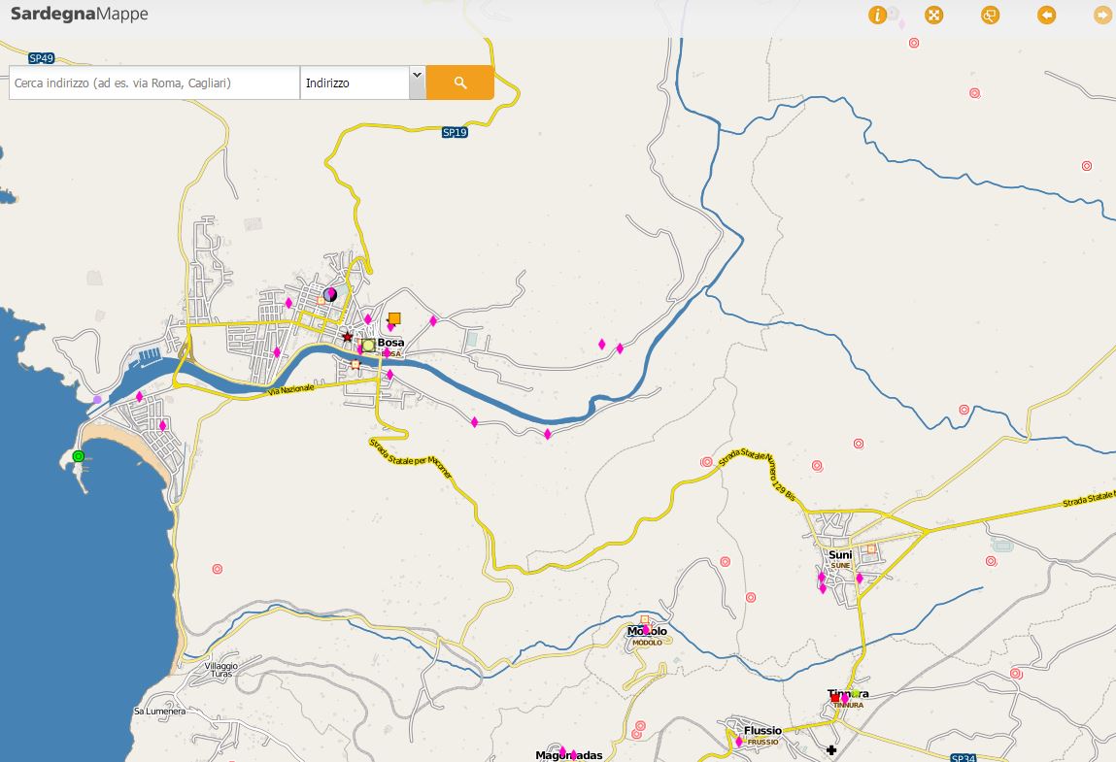Viewport: 1116px width, 762px height.
Task: Activate the zoom-to-area tool
Action: pyautogui.click(x=990, y=15)
